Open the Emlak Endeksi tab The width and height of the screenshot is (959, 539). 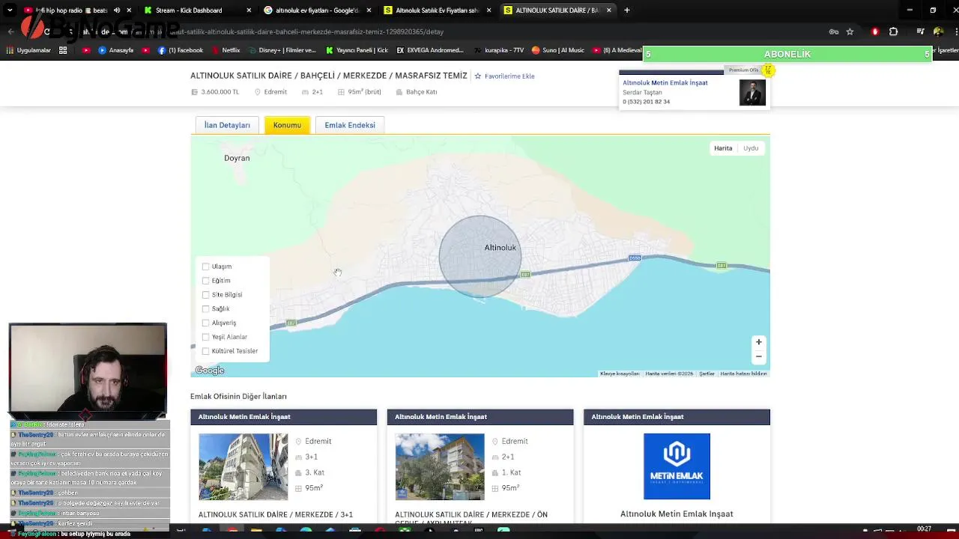350,125
